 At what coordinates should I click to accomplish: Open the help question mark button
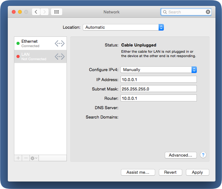tap(203, 155)
